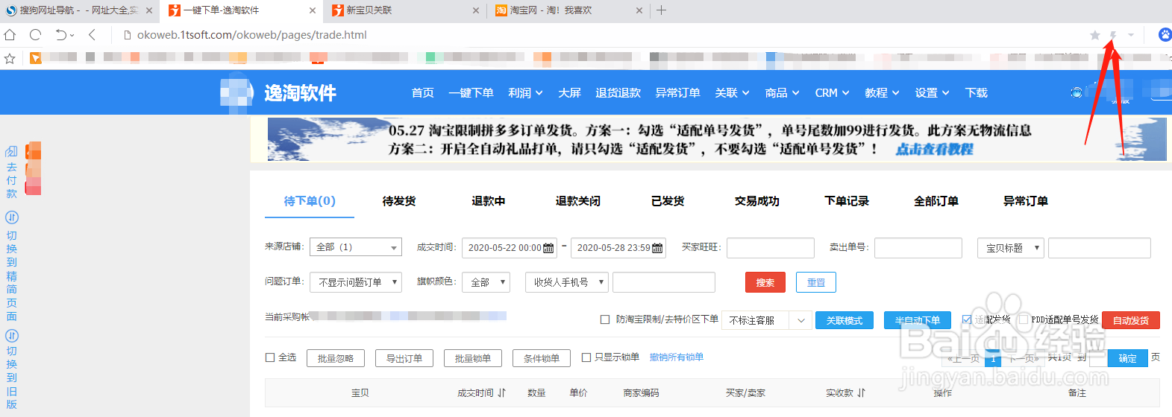Click the 批量忽略 button
Image resolution: width=1172 pixels, height=417 pixels.
click(336, 358)
